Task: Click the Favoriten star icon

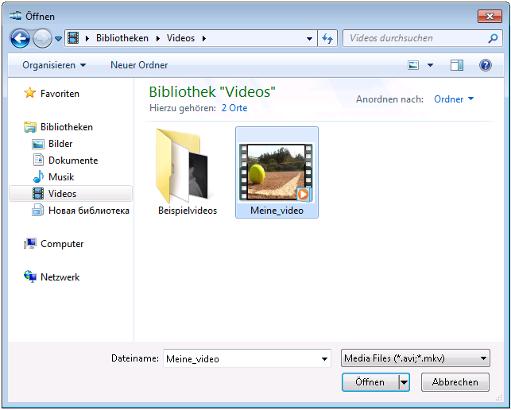Action: 30,93
